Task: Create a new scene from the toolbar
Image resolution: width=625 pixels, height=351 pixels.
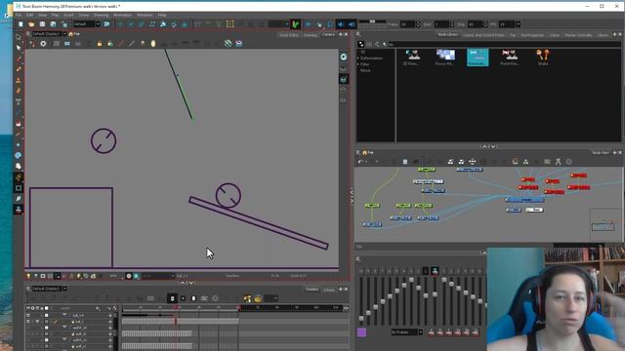Action: pos(21,24)
